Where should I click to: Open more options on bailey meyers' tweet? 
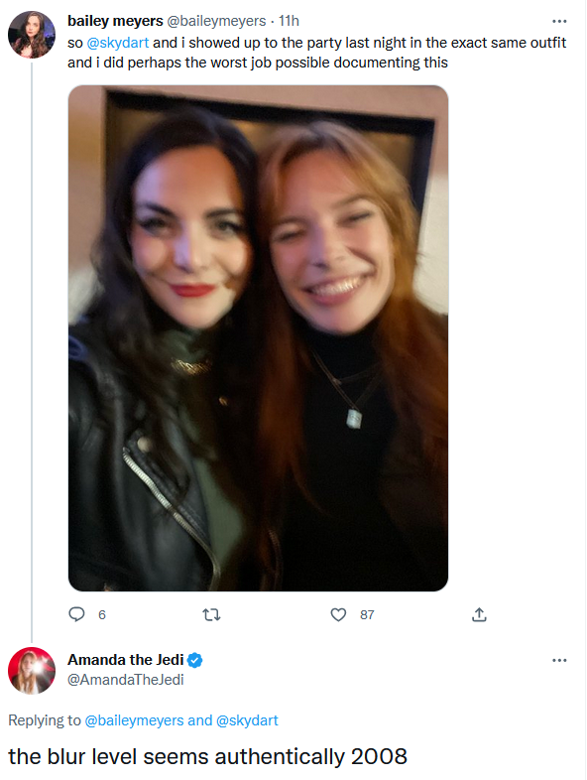(559, 21)
